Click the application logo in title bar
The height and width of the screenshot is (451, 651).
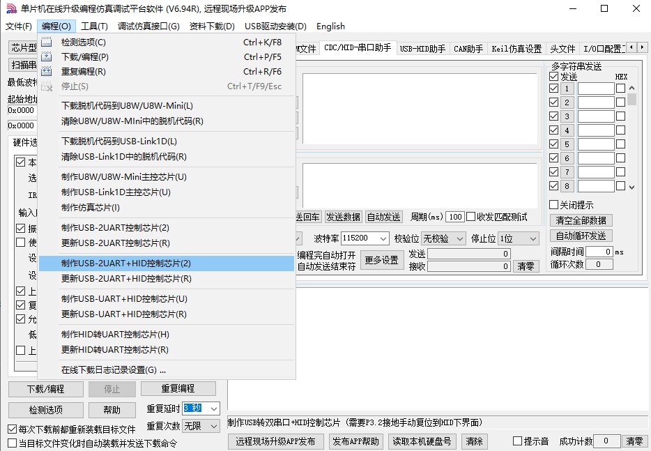point(11,9)
